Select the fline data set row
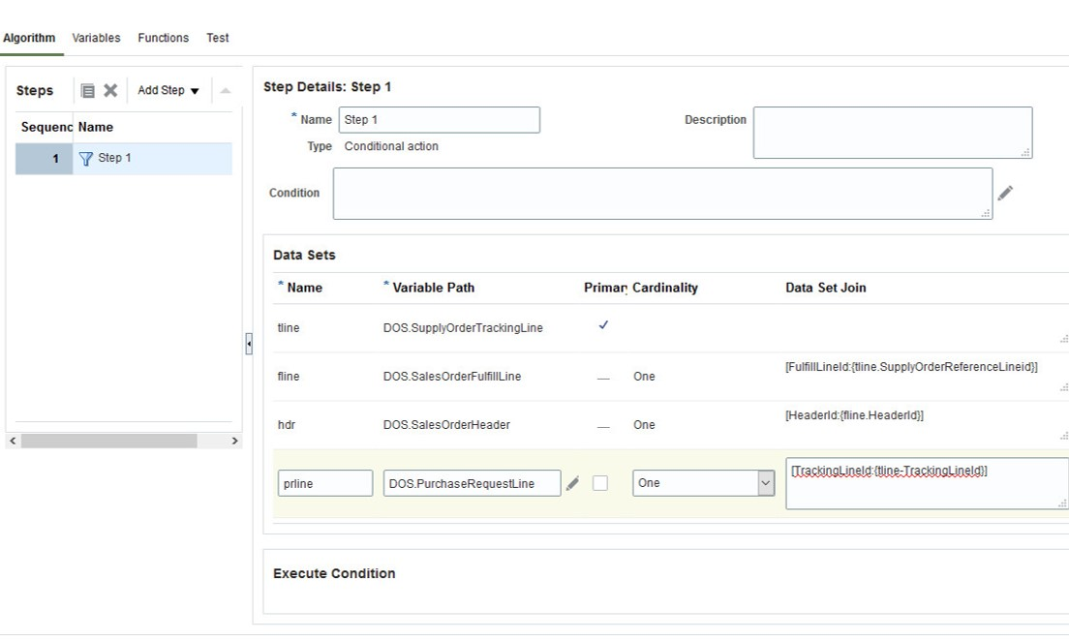 671,377
